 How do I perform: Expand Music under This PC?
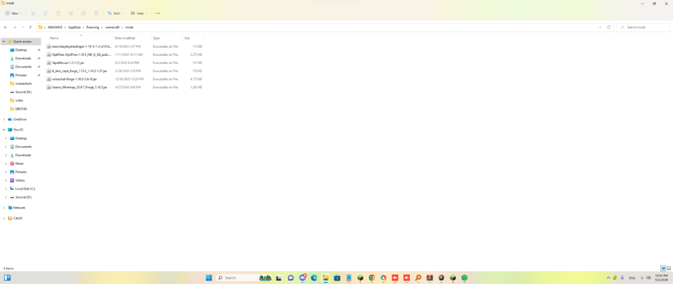click(x=6, y=164)
